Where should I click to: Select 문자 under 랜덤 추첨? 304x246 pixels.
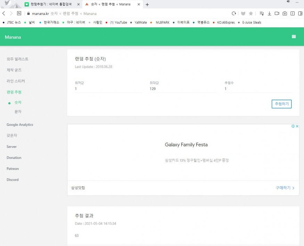(18, 112)
